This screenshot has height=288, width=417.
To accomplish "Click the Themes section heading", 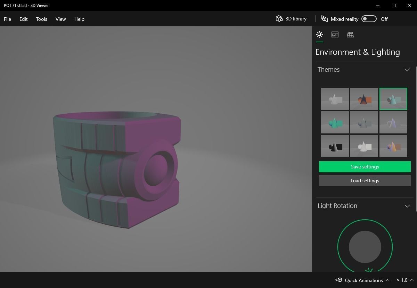I will [328, 70].
